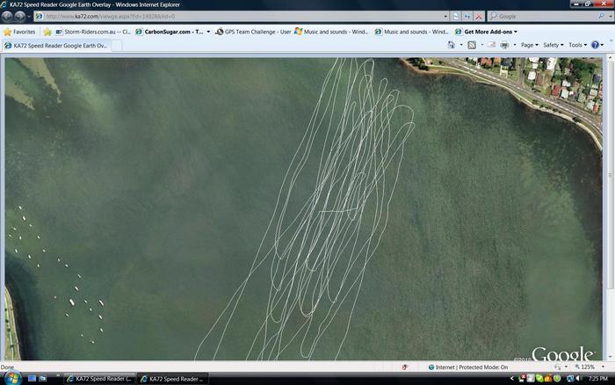Viewport: 615px width, 385px height.
Task: Expand the Safety menu dropdown
Action: click(553, 45)
